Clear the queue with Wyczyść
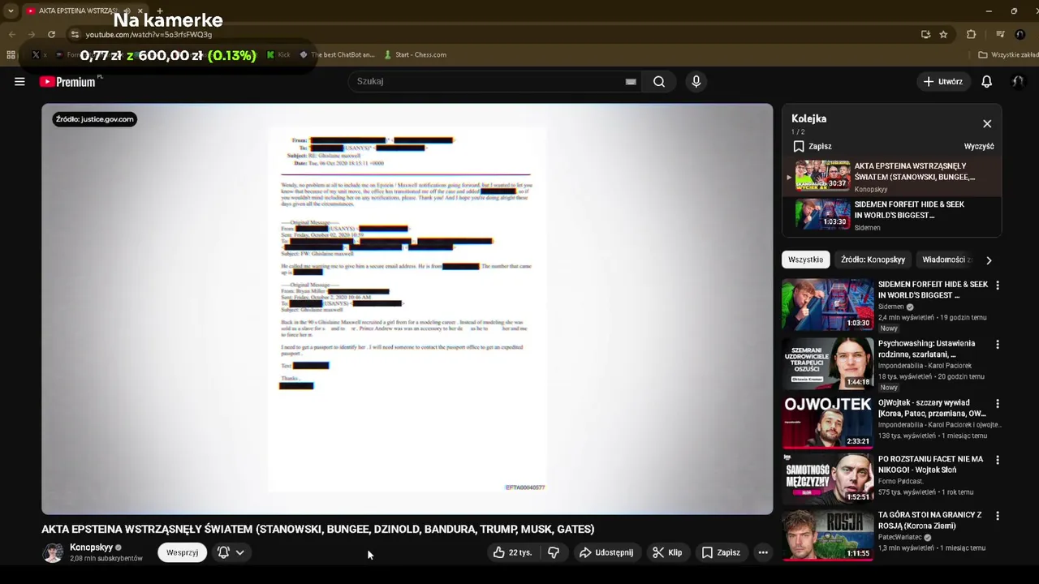Image resolution: width=1039 pixels, height=584 pixels. (979, 146)
